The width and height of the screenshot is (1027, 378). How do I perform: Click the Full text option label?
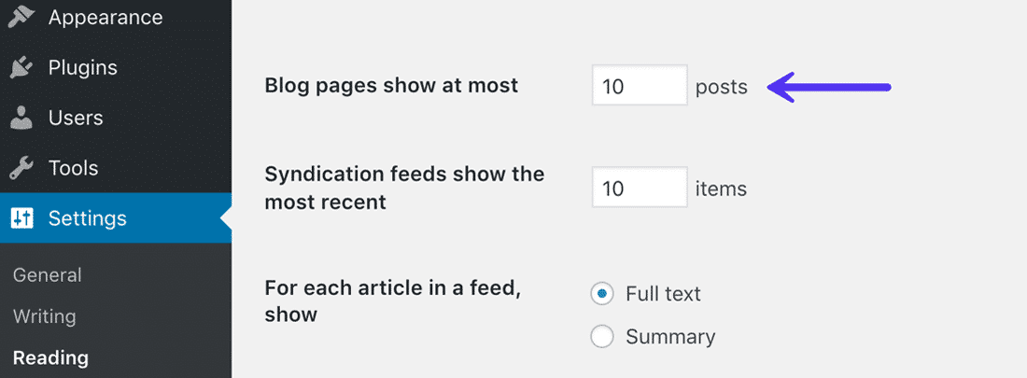pyautogui.click(x=663, y=294)
